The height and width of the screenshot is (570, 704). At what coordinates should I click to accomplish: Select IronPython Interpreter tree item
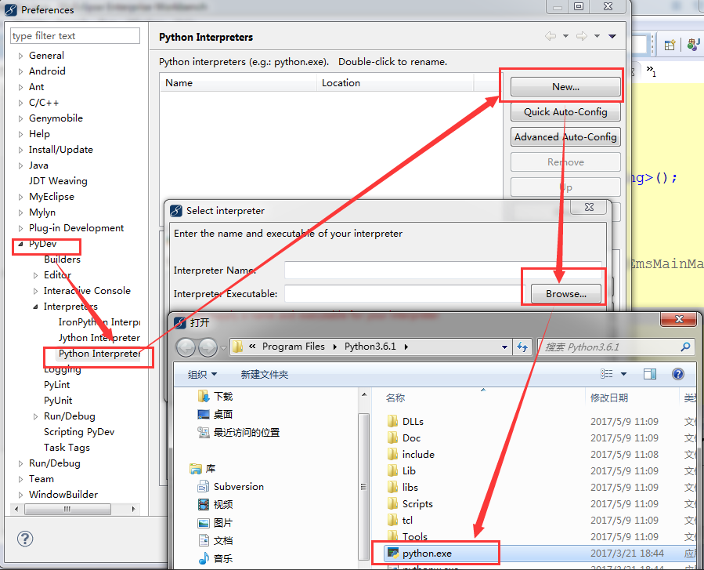tap(99, 322)
